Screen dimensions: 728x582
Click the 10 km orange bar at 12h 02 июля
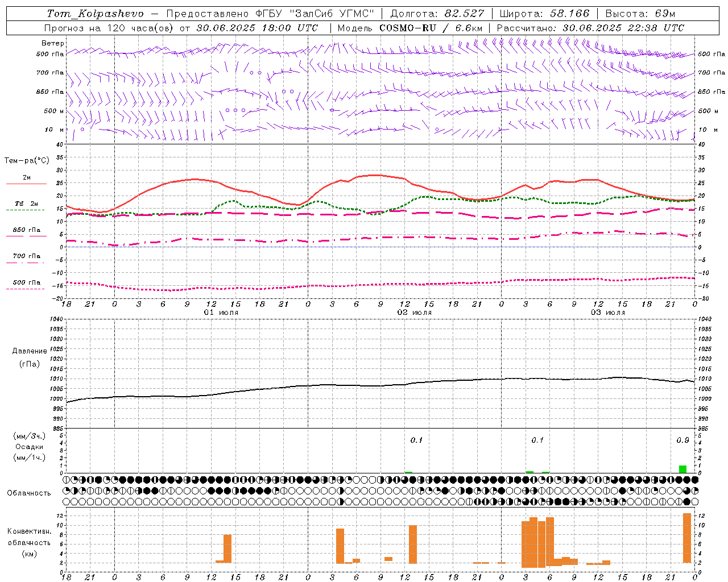point(413,544)
